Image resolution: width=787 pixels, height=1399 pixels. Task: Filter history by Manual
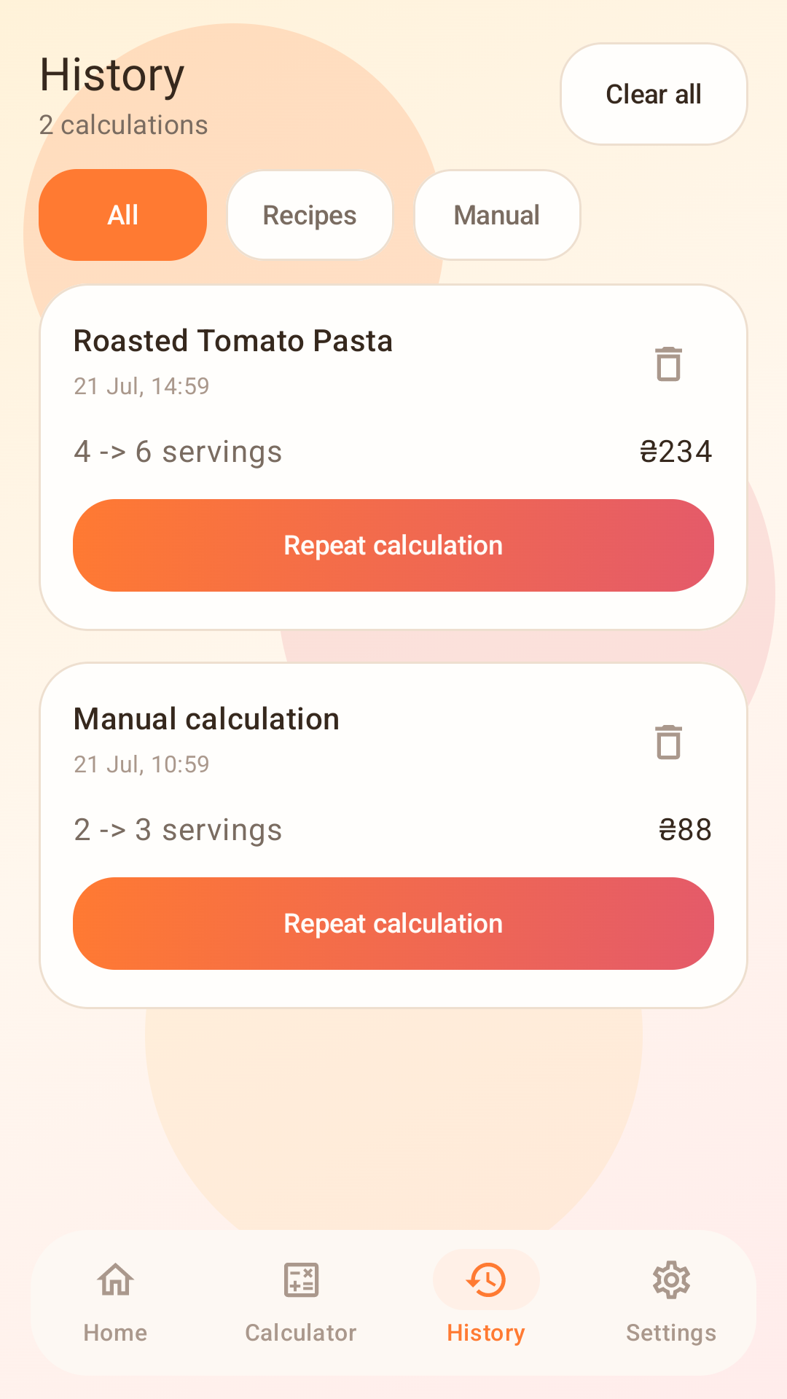click(x=497, y=215)
